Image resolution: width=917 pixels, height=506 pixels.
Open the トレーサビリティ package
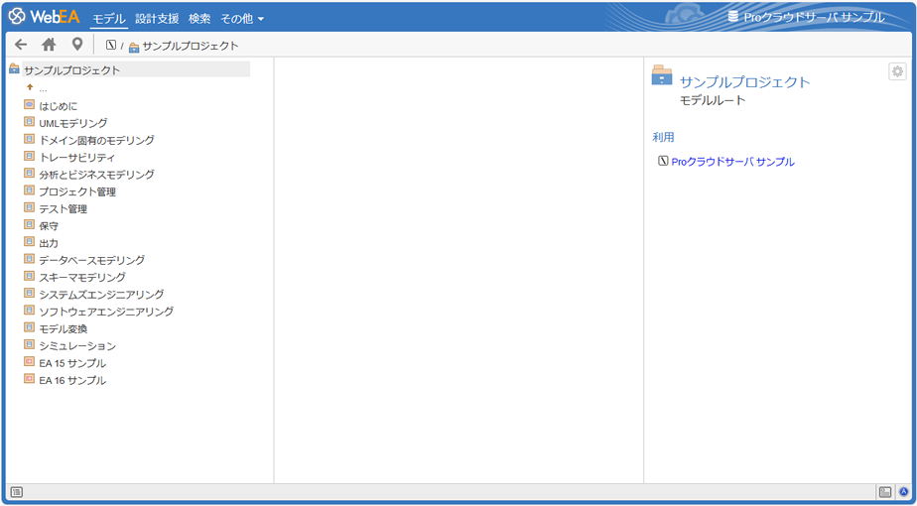pyautogui.click(x=76, y=158)
